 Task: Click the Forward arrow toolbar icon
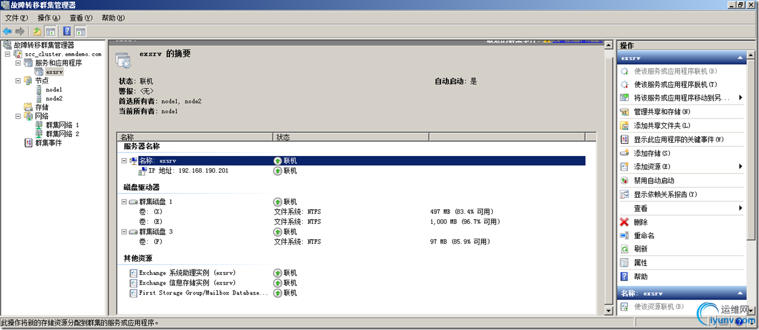20,31
